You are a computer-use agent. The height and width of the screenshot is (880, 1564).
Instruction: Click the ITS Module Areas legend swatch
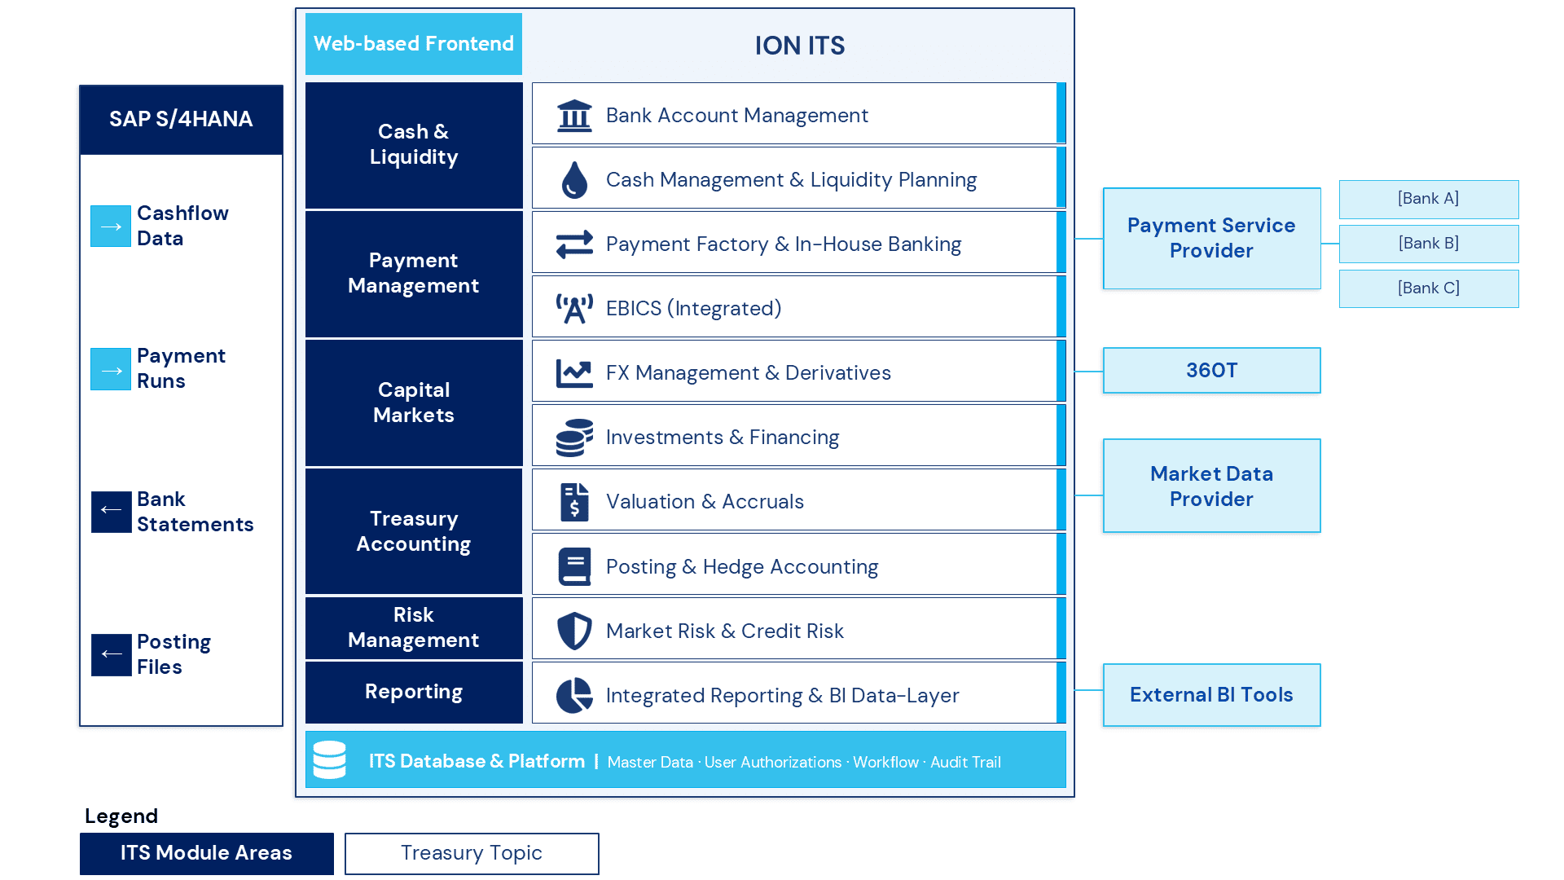click(207, 853)
